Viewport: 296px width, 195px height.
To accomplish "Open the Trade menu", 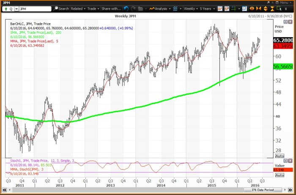I will 93,8.
